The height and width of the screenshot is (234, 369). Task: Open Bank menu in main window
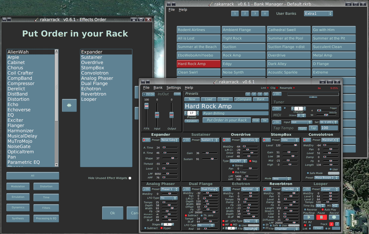158,87
